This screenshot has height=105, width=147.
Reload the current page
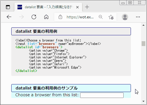click(34, 17)
